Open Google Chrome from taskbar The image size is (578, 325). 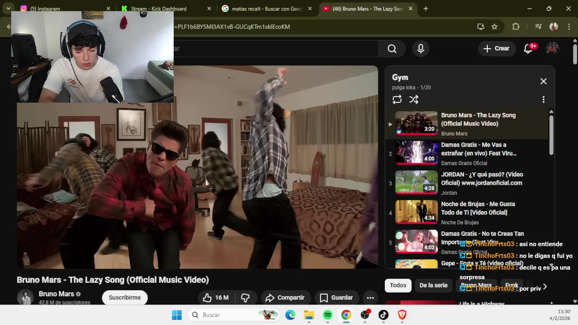[346, 315]
